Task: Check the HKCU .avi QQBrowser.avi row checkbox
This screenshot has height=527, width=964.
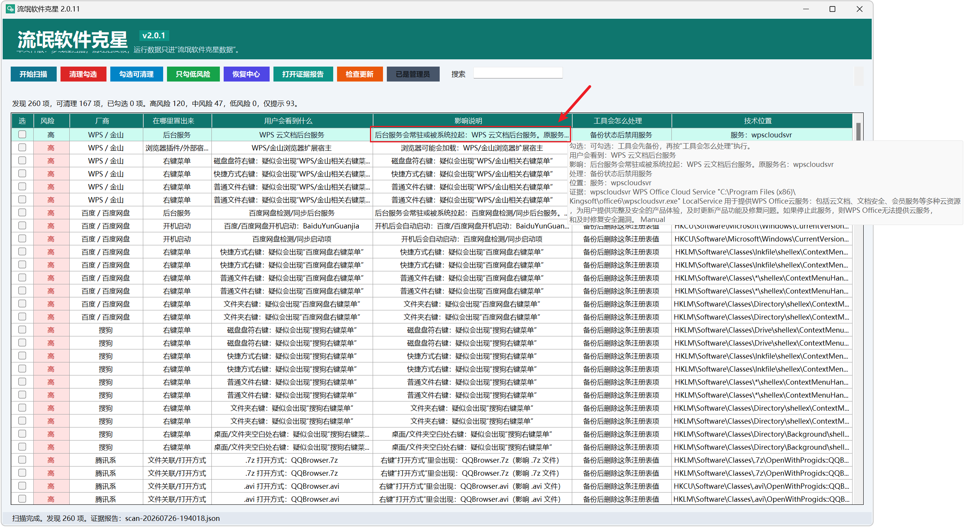Action: 22,486
